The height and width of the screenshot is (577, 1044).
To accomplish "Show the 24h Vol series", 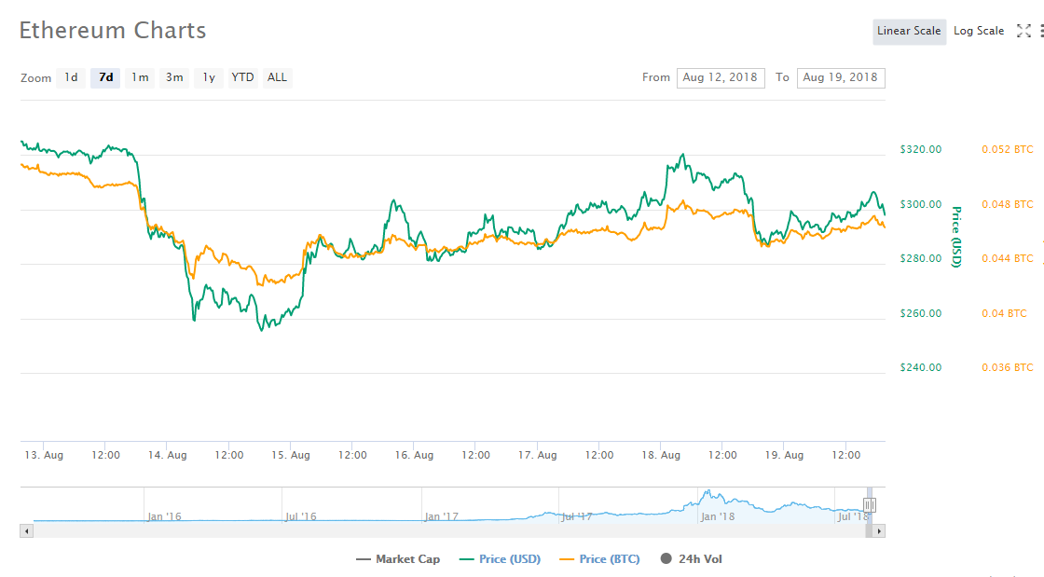I will pos(691,559).
